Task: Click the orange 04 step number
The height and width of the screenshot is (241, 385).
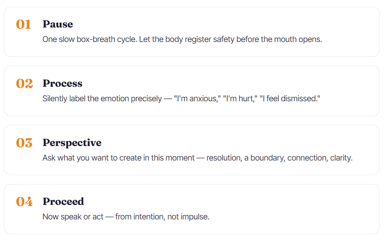Action: 24,202
